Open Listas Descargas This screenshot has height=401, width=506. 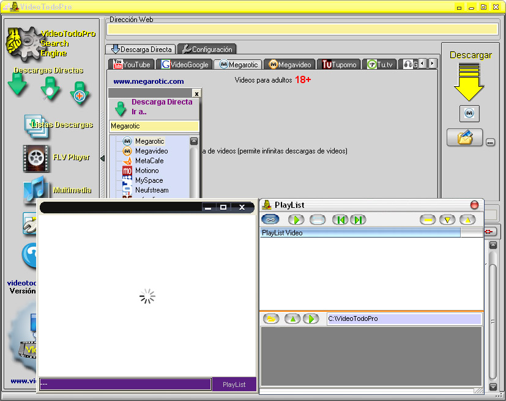click(x=58, y=126)
